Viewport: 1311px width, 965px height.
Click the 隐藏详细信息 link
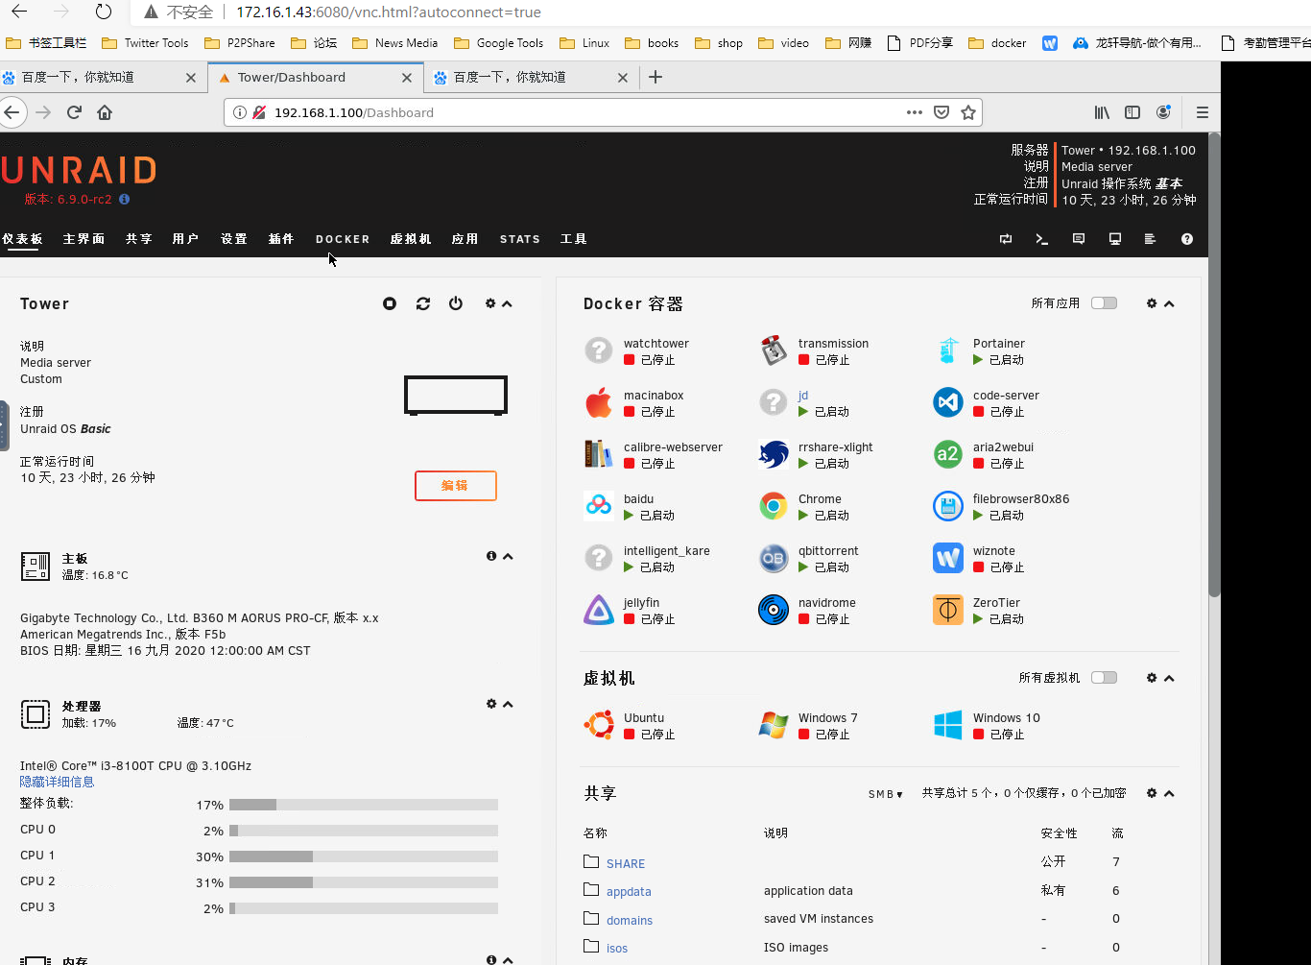[58, 782]
